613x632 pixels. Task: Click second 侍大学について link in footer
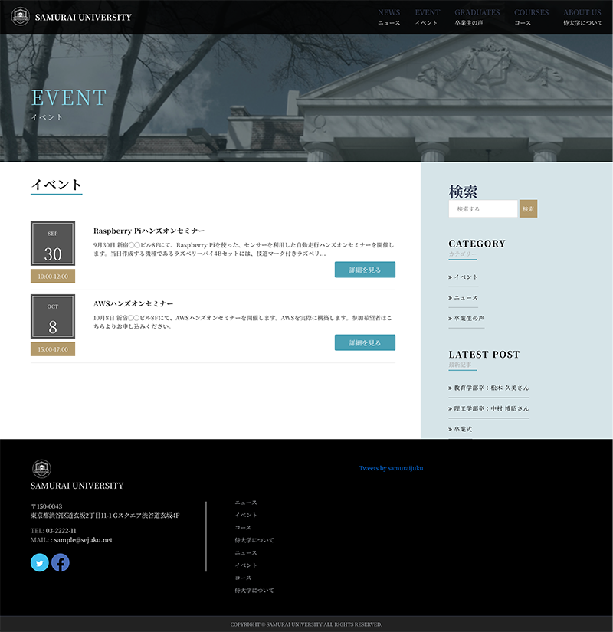coord(254,591)
